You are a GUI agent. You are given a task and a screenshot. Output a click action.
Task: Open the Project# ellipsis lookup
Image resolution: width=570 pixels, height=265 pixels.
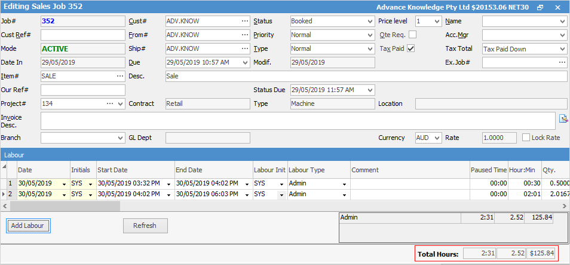(x=110, y=103)
